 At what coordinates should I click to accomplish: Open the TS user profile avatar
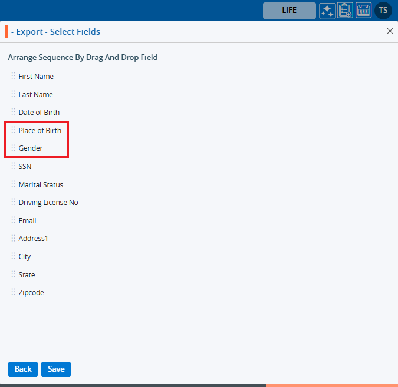[x=383, y=11]
